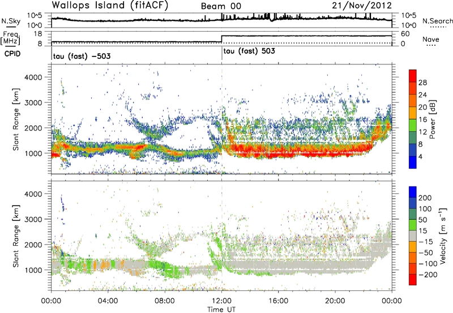Click the 'Power [dB]' colorbar title
This screenshot has height=313, width=453.
point(432,119)
